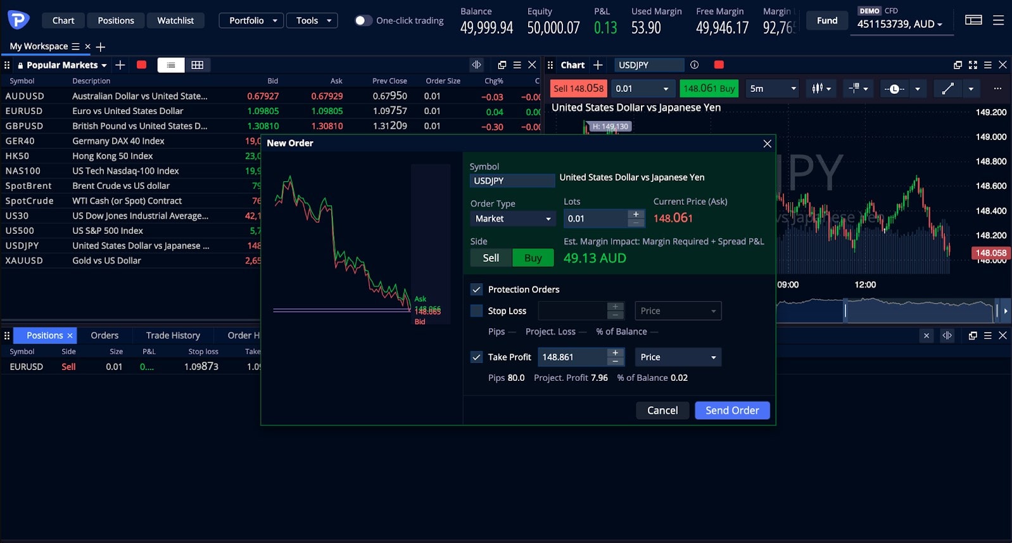This screenshot has height=543, width=1012.
Task: Expand the 5m timeframe dropdown
Action: (773, 89)
